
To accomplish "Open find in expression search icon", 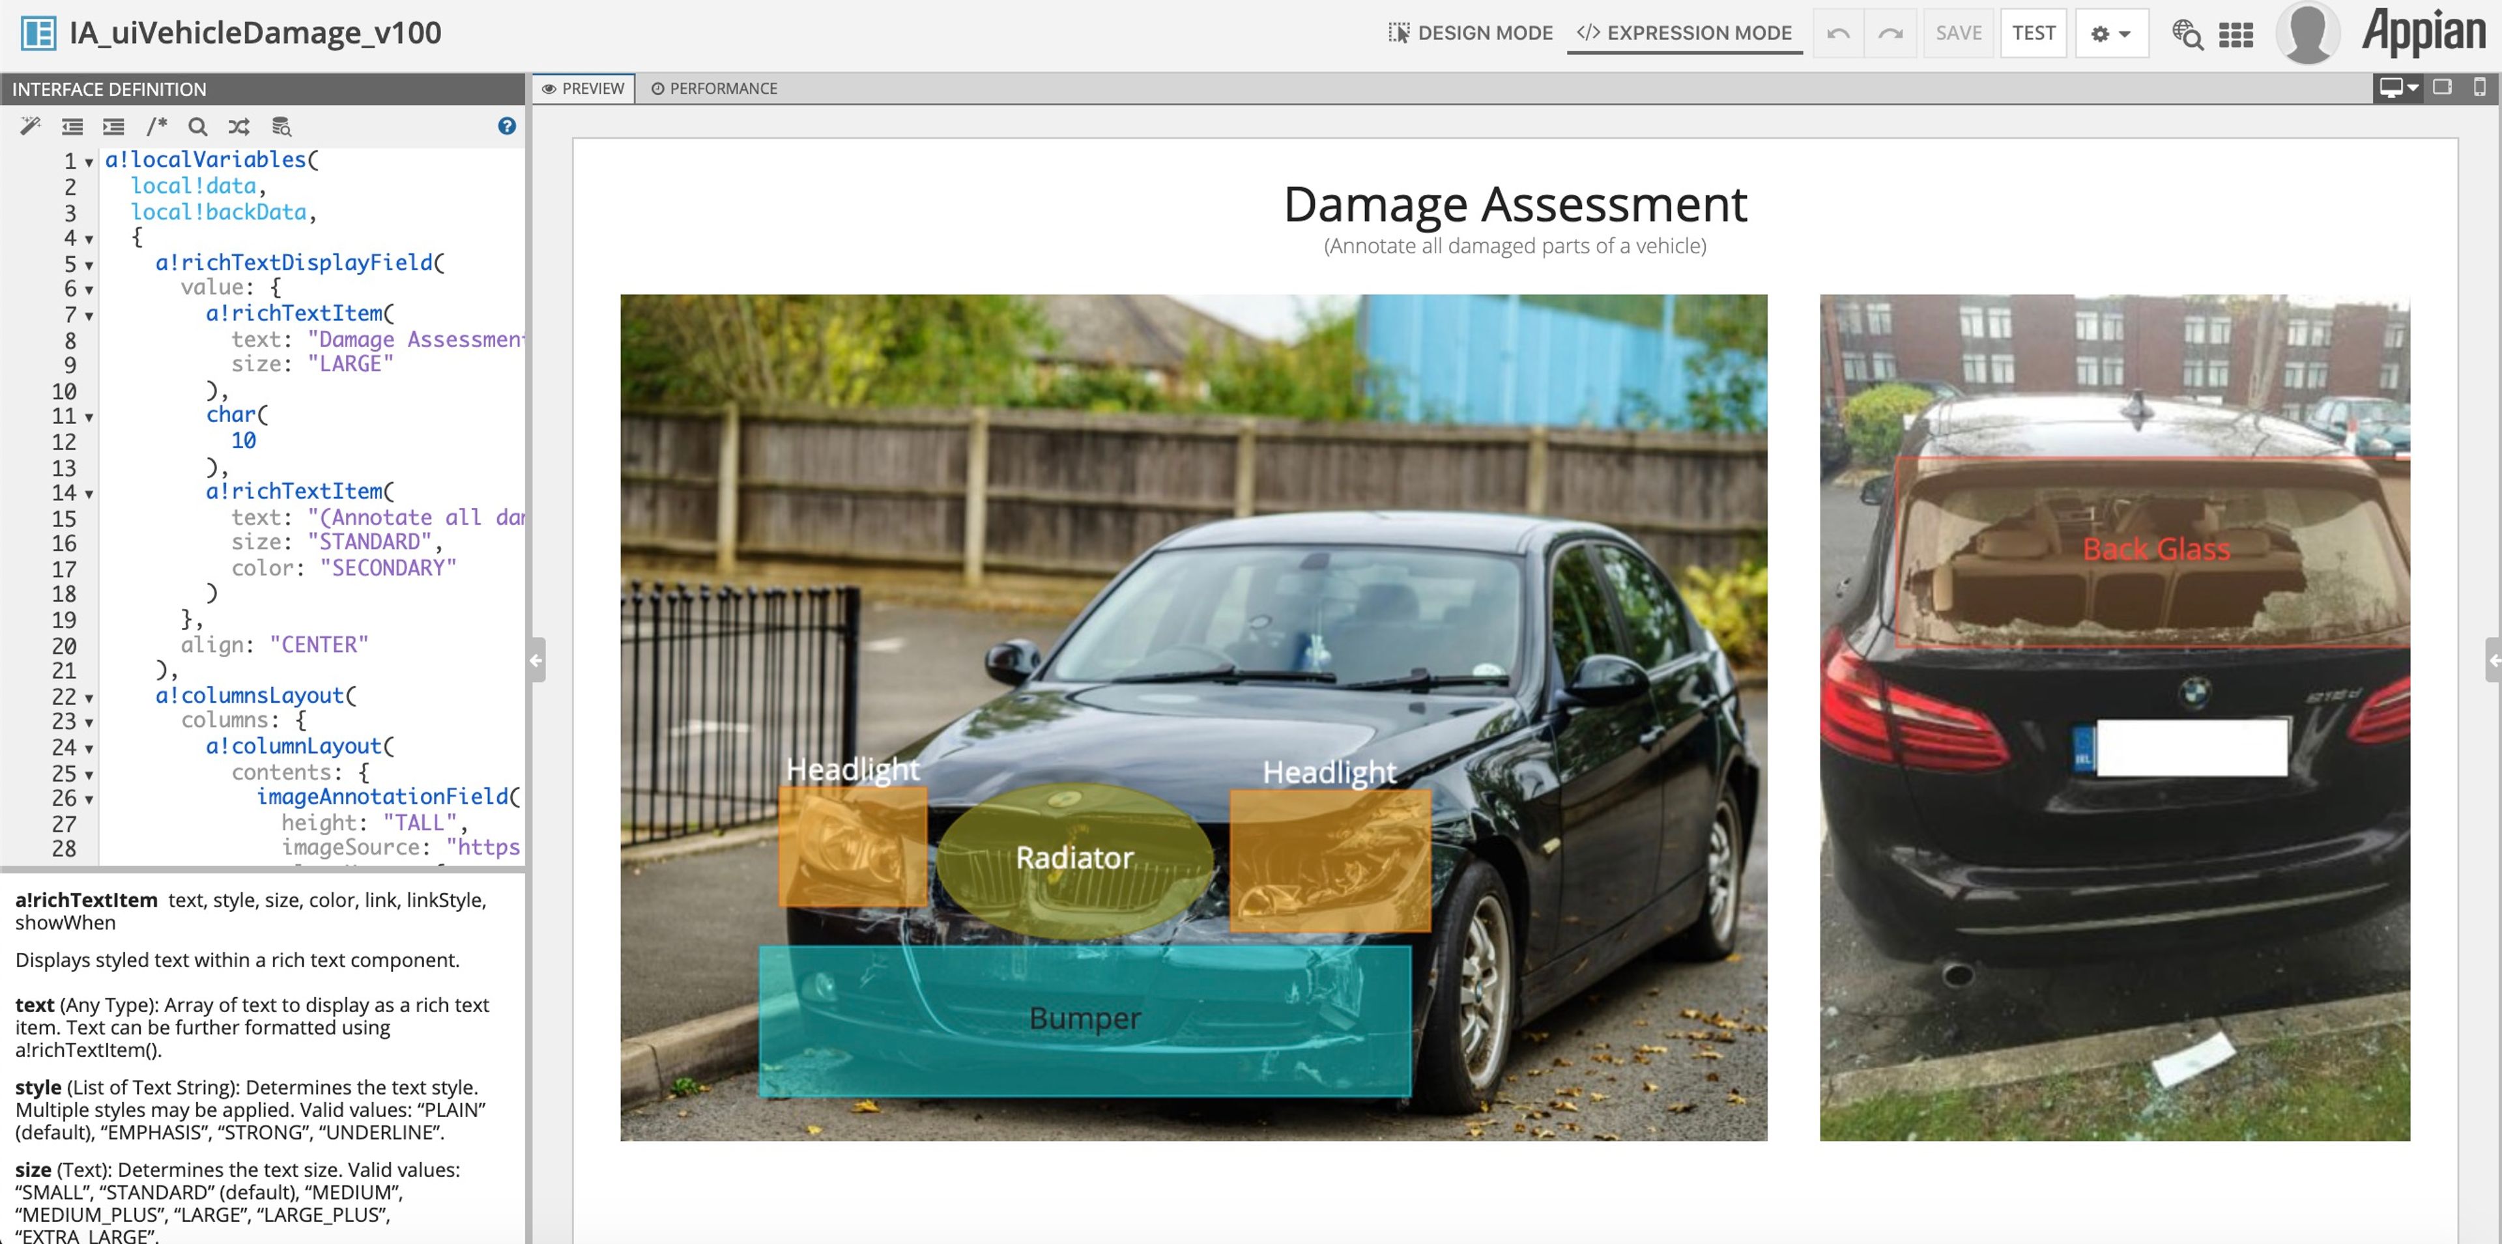I will click(197, 126).
